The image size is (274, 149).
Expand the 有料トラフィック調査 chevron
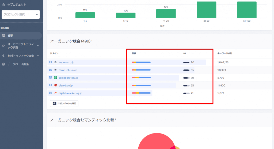[x=38, y=56]
